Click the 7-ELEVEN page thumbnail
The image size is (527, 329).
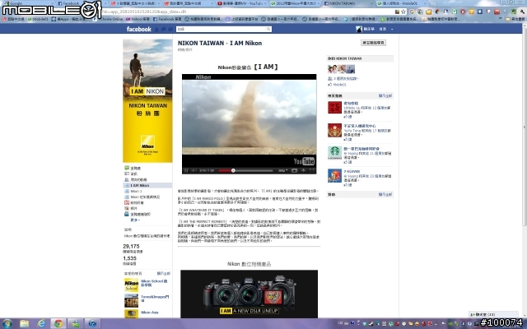point(335,175)
